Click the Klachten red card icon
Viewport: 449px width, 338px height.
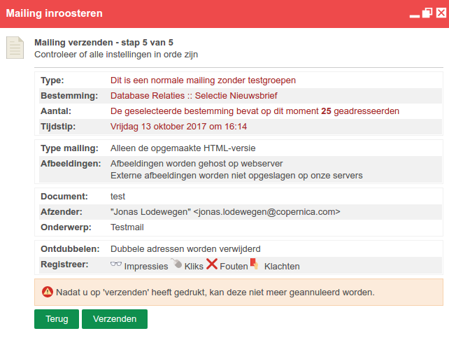(x=255, y=264)
